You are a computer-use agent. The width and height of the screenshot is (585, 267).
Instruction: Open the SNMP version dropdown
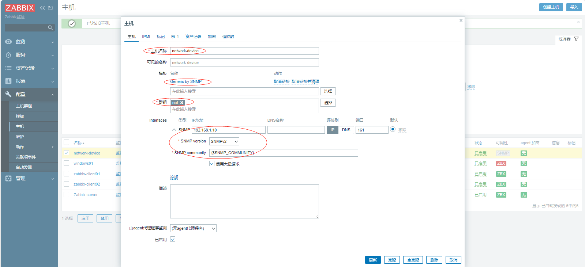(224, 141)
